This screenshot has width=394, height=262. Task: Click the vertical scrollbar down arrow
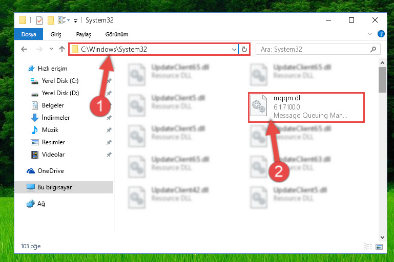[382, 237]
